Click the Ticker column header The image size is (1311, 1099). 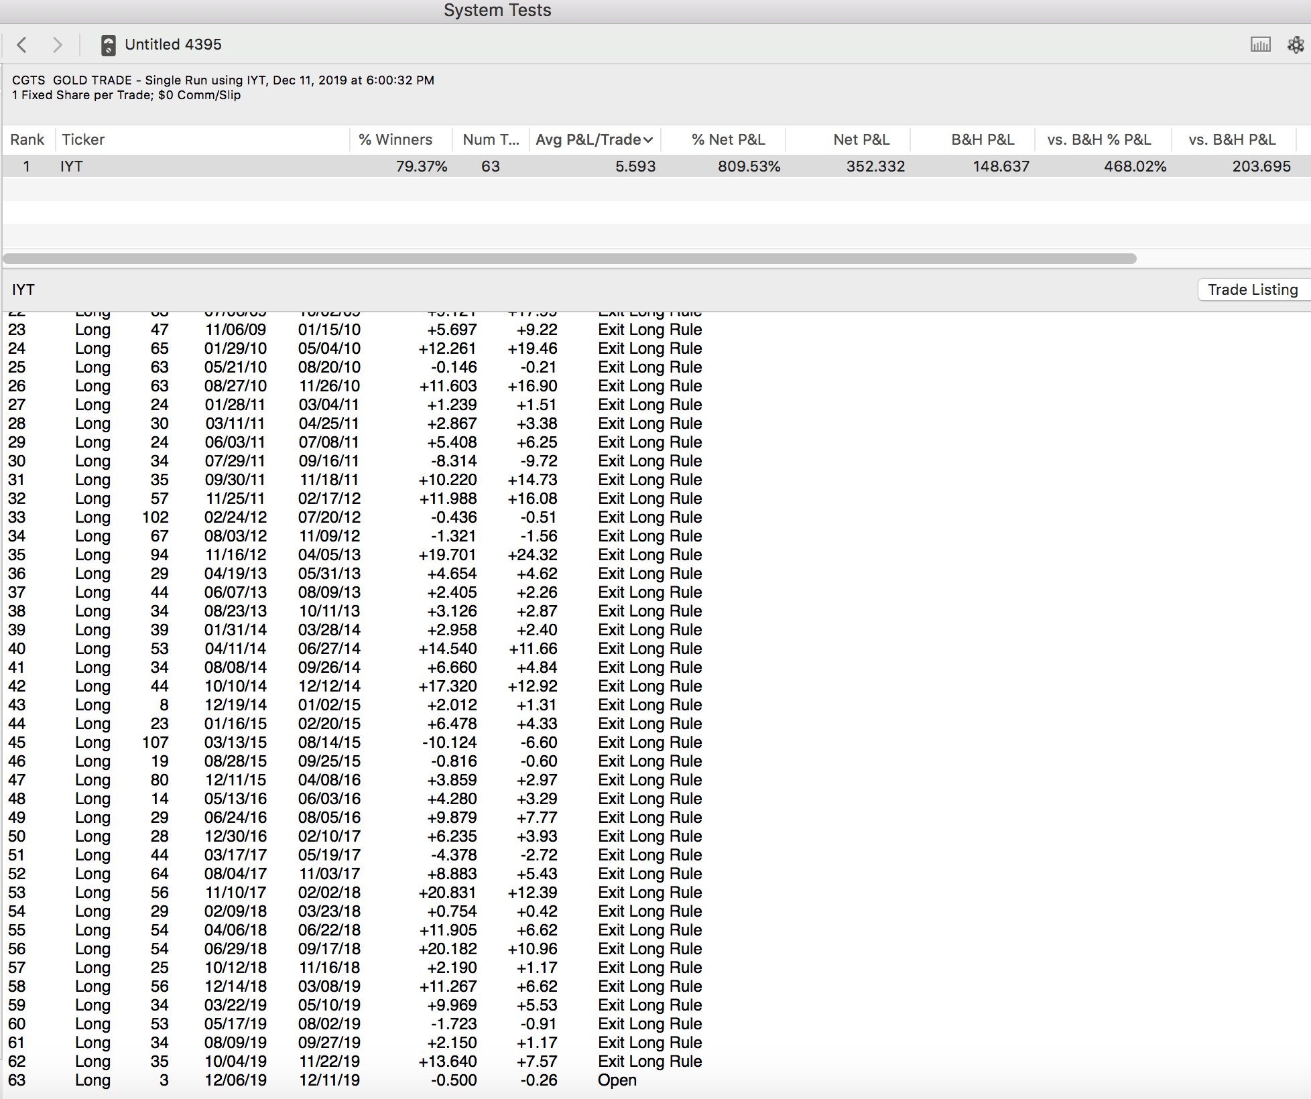pos(83,139)
